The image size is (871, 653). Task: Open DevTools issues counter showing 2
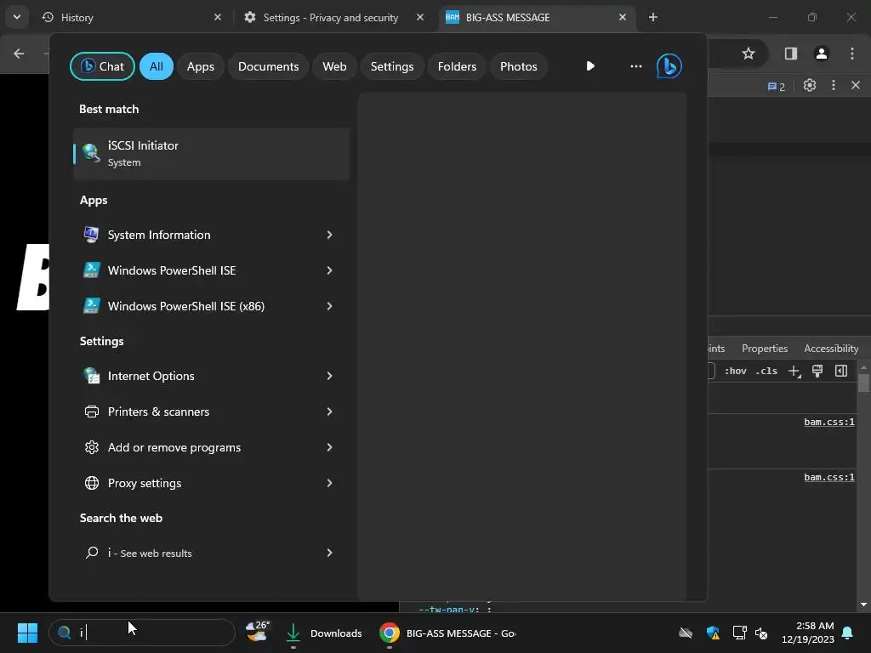[x=776, y=87]
